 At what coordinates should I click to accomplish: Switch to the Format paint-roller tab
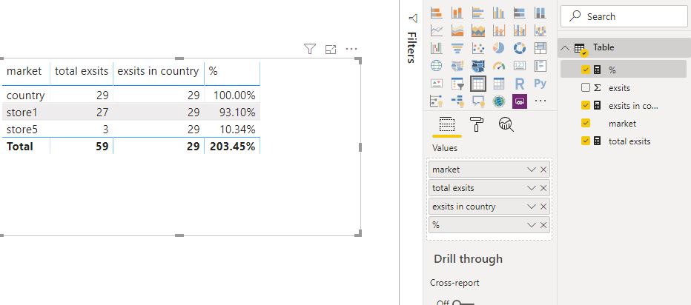(x=477, y=125)
